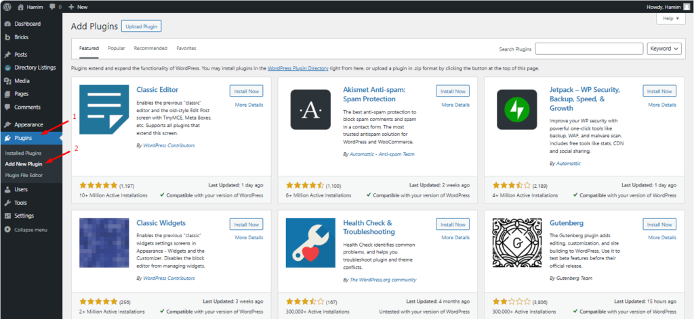Open the Akismet Anti-spam plugin thumbnail
The width and height of the screenshot is (694, 319).
coord(310,109)
